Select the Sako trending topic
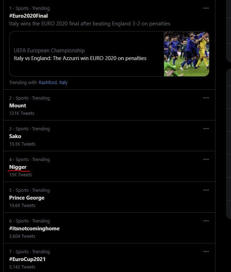 [x=15, y=136]
